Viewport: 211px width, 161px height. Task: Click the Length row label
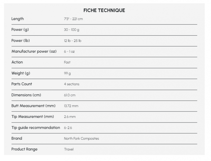[17, 19]
